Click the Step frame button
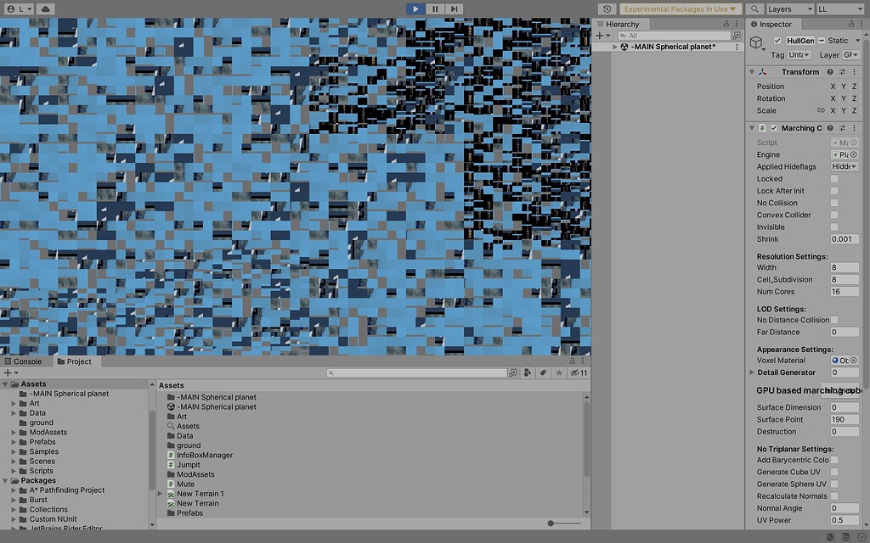870x543 pixels. pyautogui.click(x=456, y=8)
